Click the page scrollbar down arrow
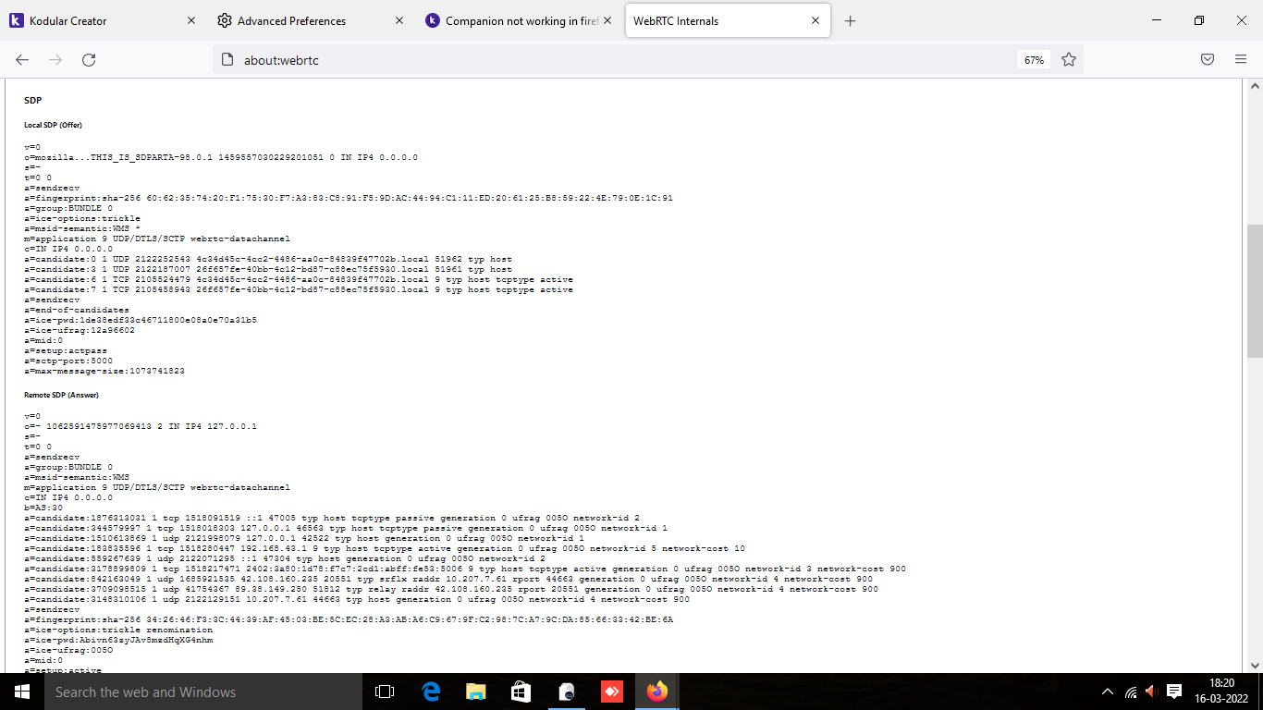Image resolution: width=1263 pixels, height=710 pixels. click(1255, 665)
